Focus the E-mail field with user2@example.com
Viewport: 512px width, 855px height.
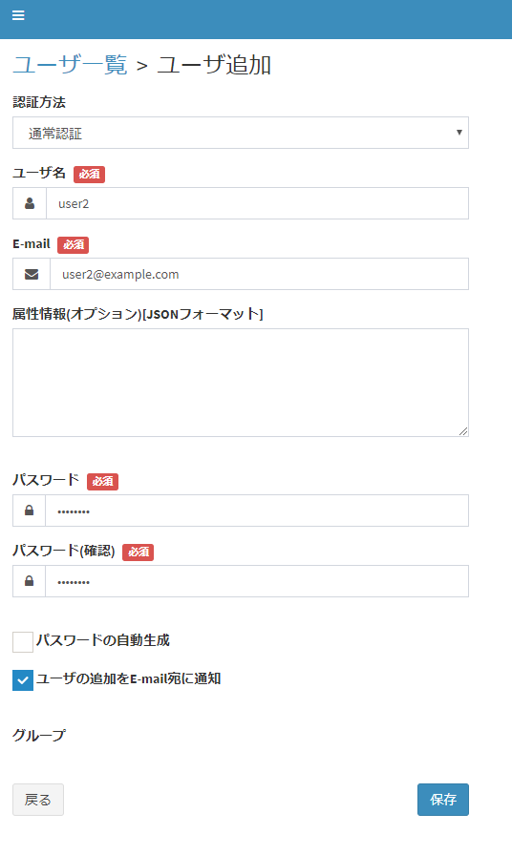click(x=259, y=274)
